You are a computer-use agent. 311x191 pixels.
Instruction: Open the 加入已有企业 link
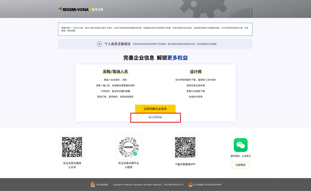(155, 117)
